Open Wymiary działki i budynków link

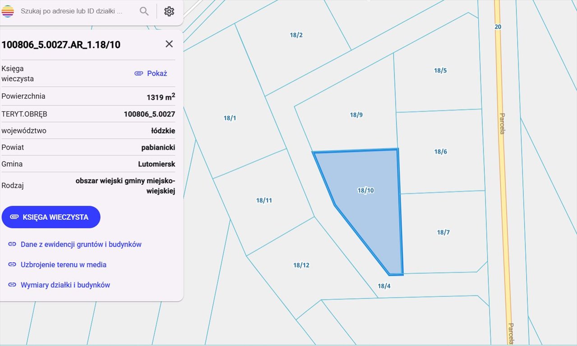tap(65, 285)
